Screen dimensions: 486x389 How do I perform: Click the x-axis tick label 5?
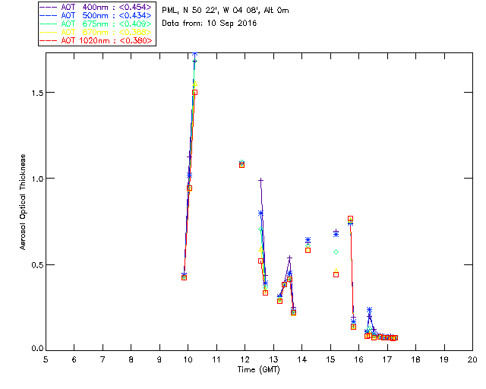[x=46, y=359]
